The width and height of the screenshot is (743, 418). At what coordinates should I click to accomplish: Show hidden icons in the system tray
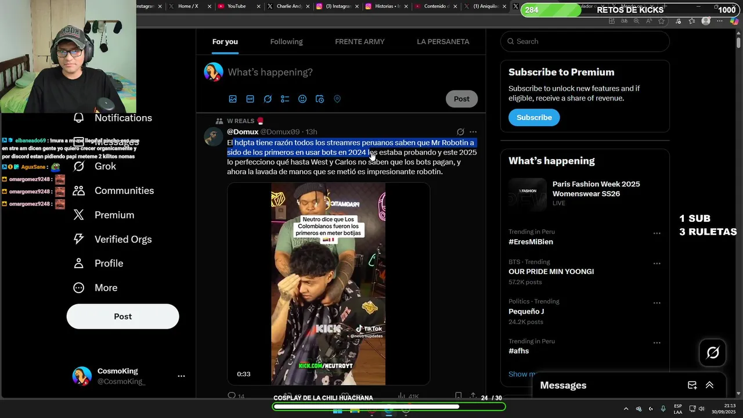(626, 409)
